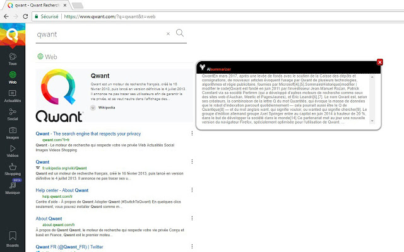Clear the search field with X icon

click(168, 33)
